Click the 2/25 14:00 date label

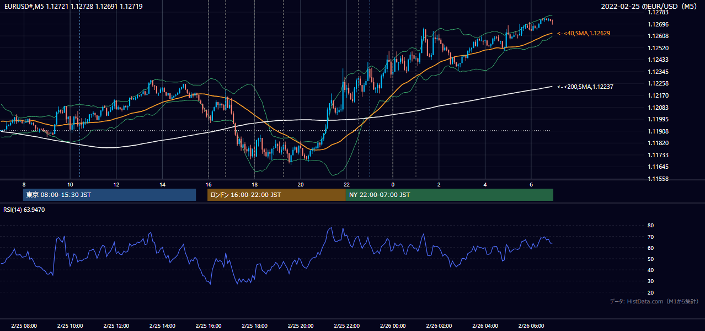point(162,325)
